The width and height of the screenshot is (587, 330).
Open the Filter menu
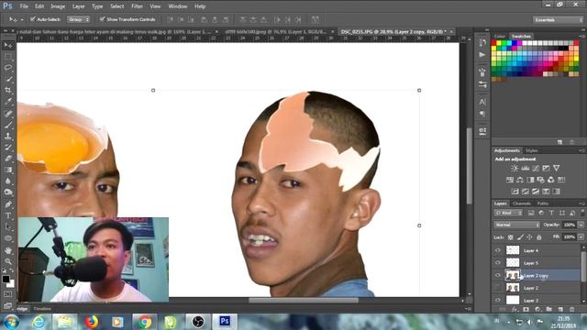tap(137, 6)
